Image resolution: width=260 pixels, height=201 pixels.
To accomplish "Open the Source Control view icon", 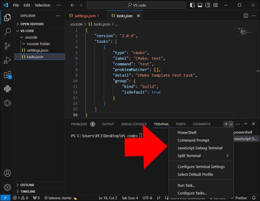I will click(x=7, y=46).
